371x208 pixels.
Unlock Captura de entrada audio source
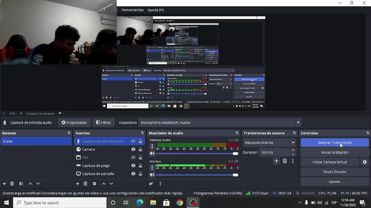(140, 141)
